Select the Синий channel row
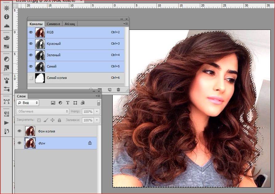Viewport: 275px width, 194px height. click(x=77, y=66)
